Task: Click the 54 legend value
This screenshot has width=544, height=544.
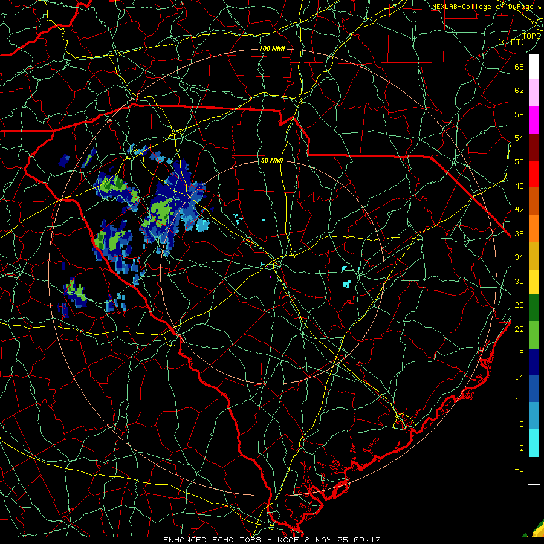Action: pos(519,138)
